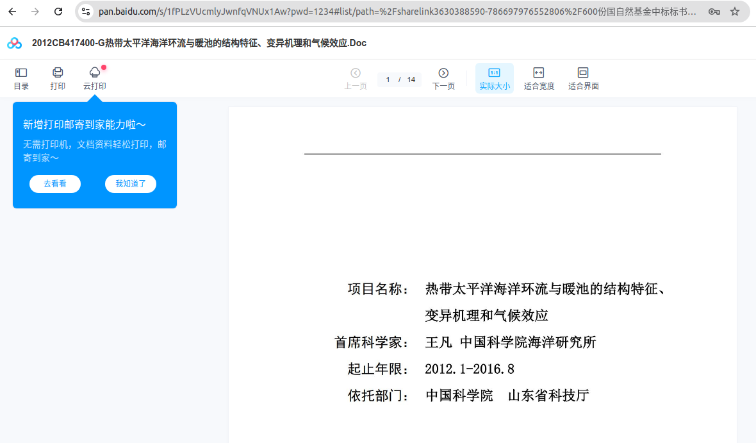Reload the page using the refresh icon

[x=58, y=12]
